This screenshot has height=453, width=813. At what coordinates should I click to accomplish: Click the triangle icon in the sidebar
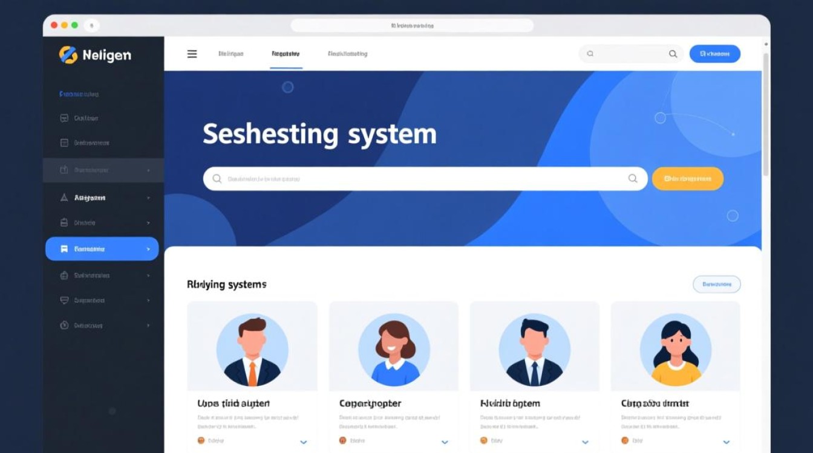(x=64, y=198)
